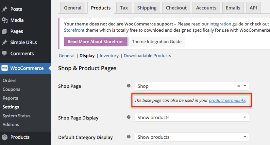Viewport: 270px width, 145px height.
Task: Go to the Checkout tab
Action: (x=176, y=8)
